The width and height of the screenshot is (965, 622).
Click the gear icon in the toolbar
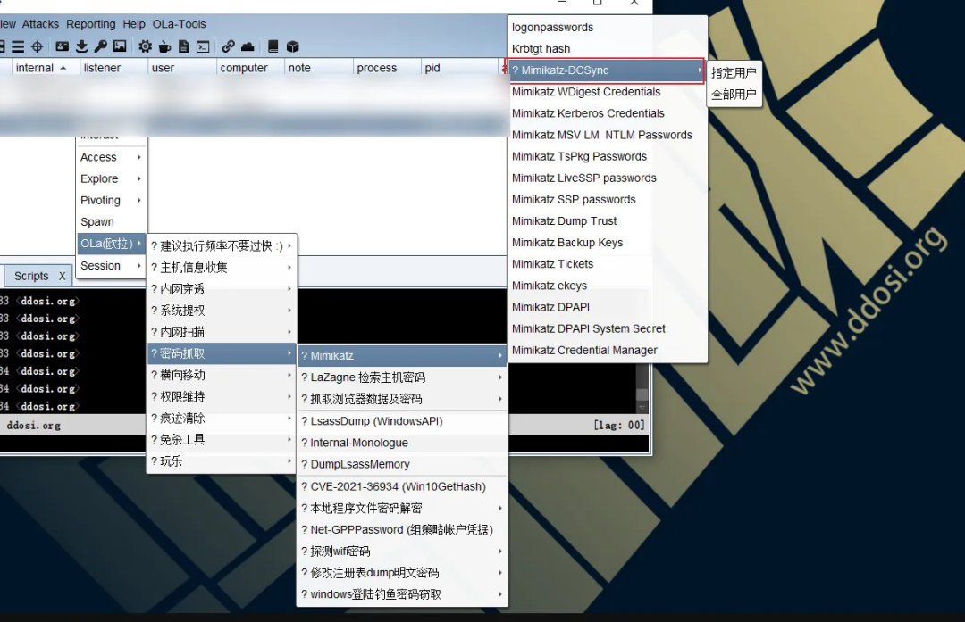click(x=146, y=46)
